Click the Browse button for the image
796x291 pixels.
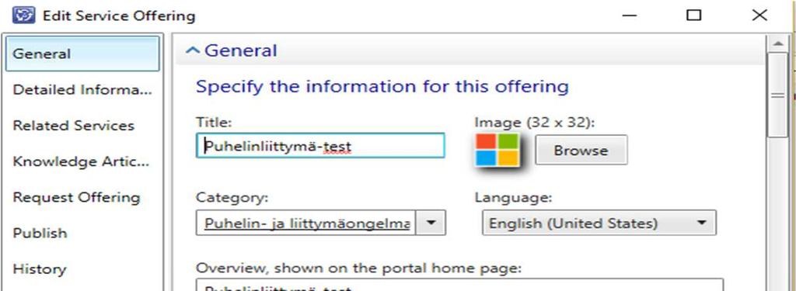pos(581,150)
